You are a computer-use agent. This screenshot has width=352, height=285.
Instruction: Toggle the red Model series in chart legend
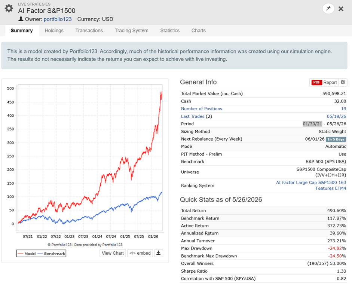tap(27, 254)
